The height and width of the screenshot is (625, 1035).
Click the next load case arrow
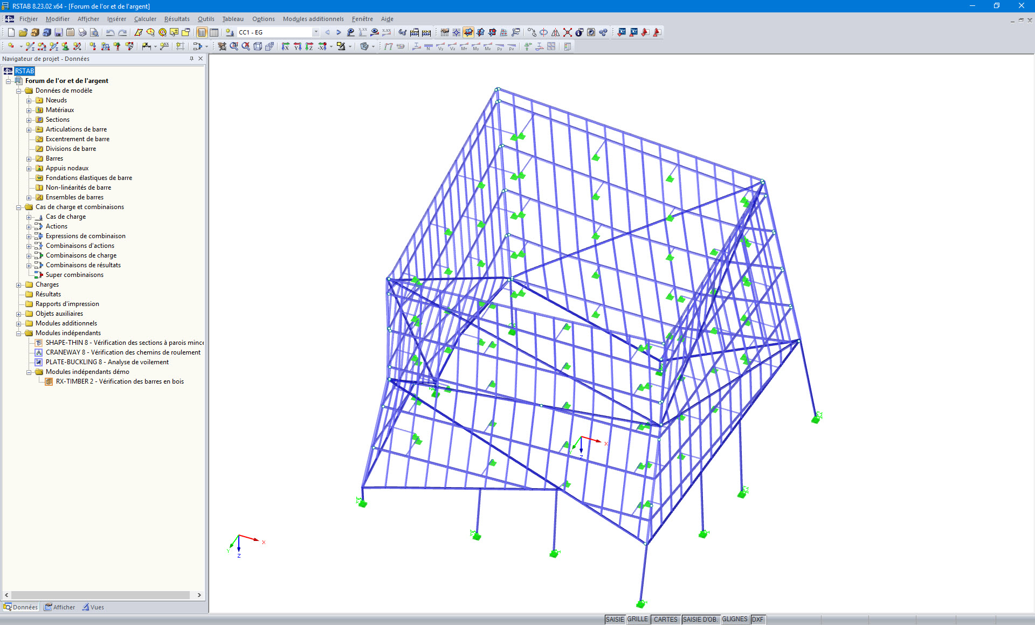click(x=339, y=32)
